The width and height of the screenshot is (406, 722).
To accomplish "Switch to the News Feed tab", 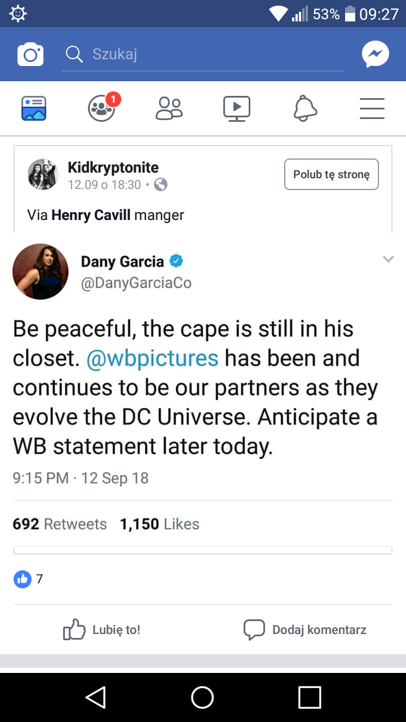I will pyautogui.click(x=34, y=108).
